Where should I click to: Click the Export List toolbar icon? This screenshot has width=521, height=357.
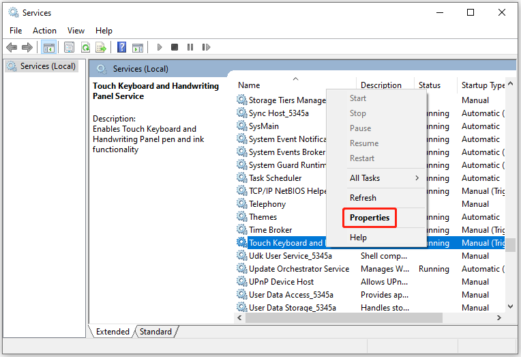[101, 47]
